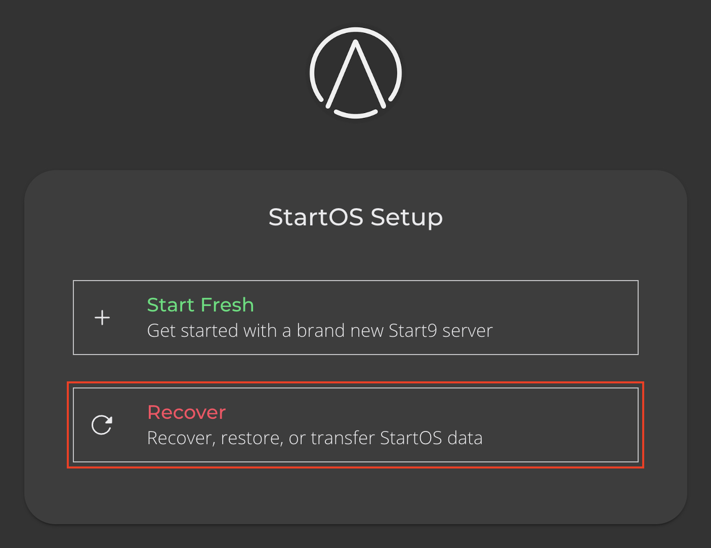Viewport: 711px width, 548px height.
Task: Click the circular arrow Recover icon
Action: click(102, 425)
